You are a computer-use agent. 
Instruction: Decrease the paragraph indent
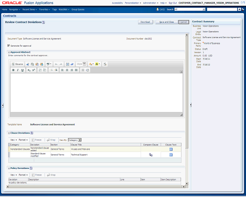pos(51,70)
